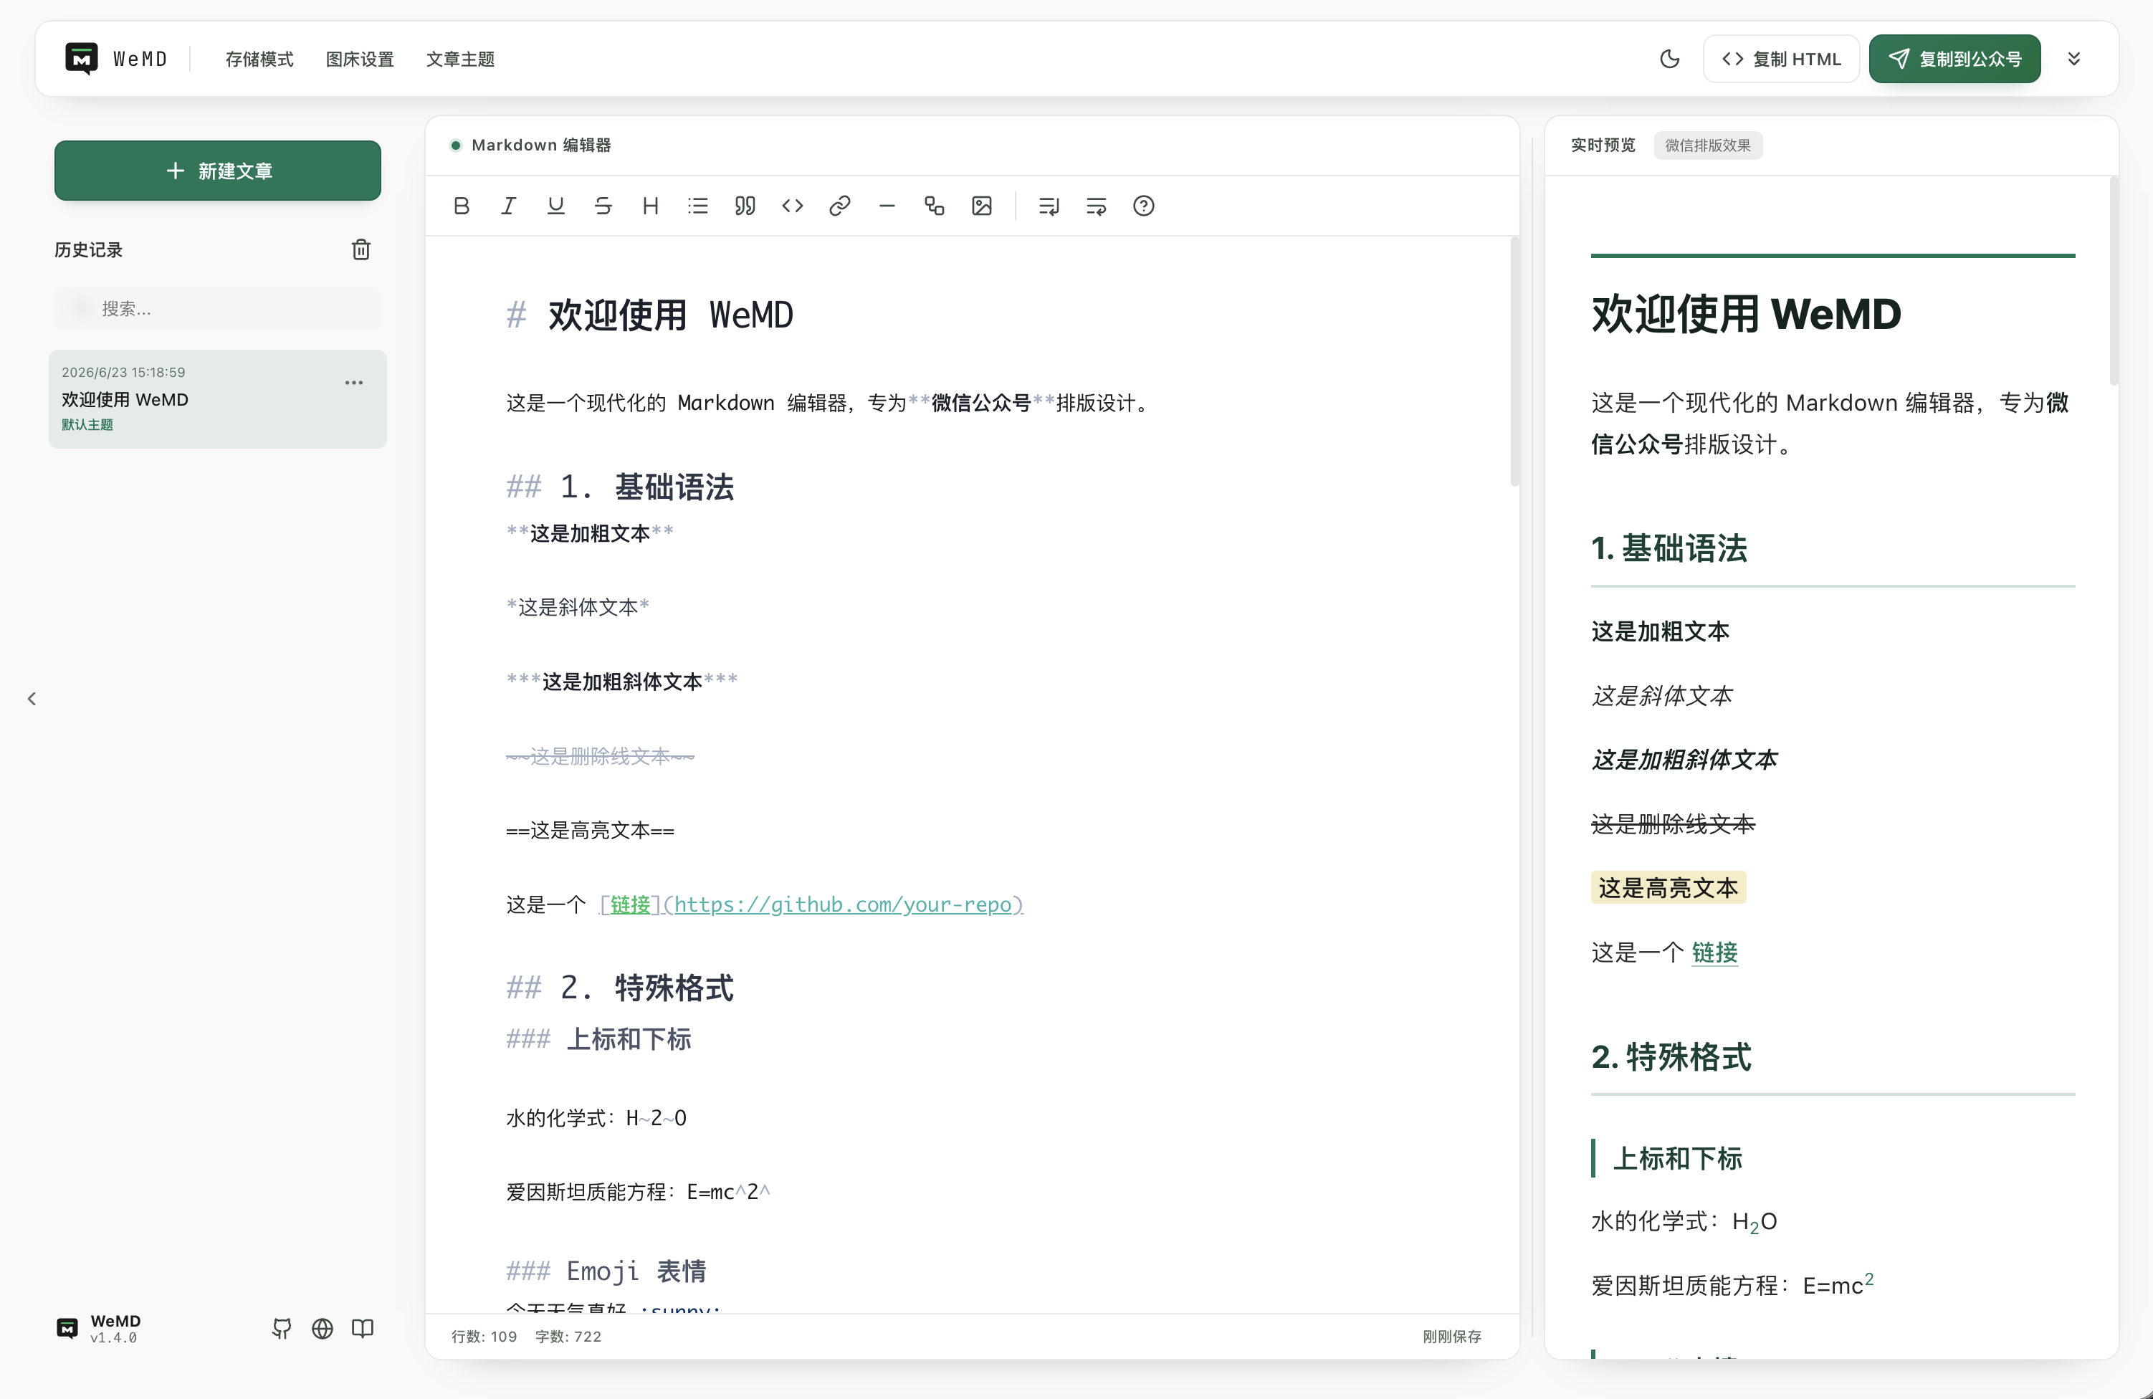2153x1399 pixels.
Task: Click the 链接 hyperlink in the preview
Action: pyautogui.click(x=1714, y=952)
